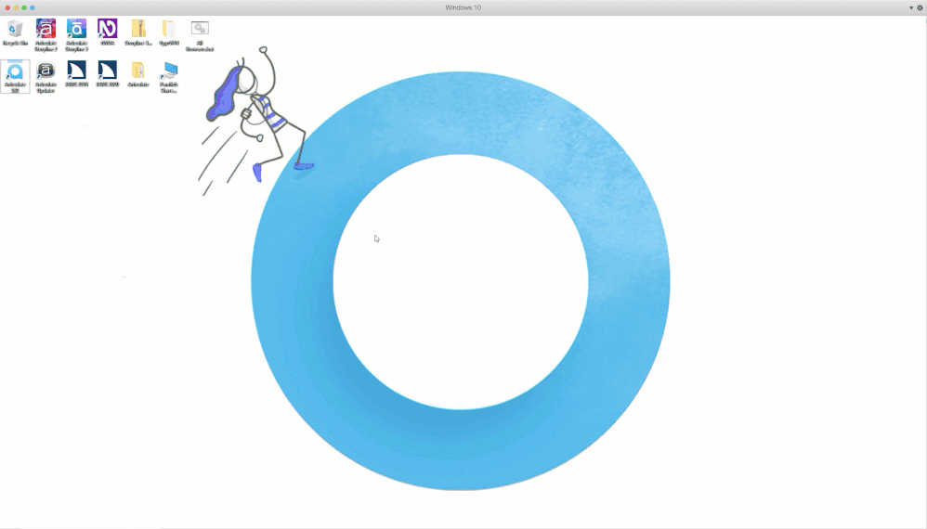This screenshot has height=529, width=927.
Task: Click the green full-screen window button
Action: (x=24, y=7)
